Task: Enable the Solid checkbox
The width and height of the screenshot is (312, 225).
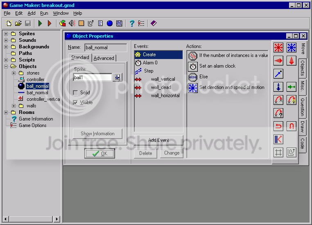Action: 75,93
